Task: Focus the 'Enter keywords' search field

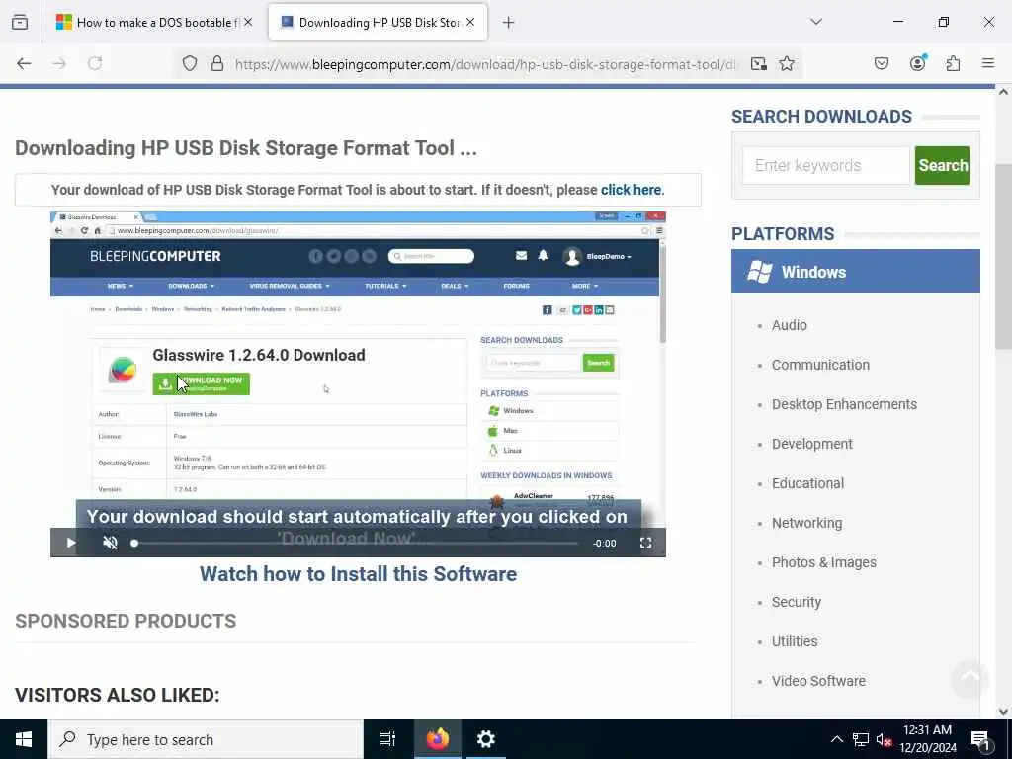Action: 825,165
